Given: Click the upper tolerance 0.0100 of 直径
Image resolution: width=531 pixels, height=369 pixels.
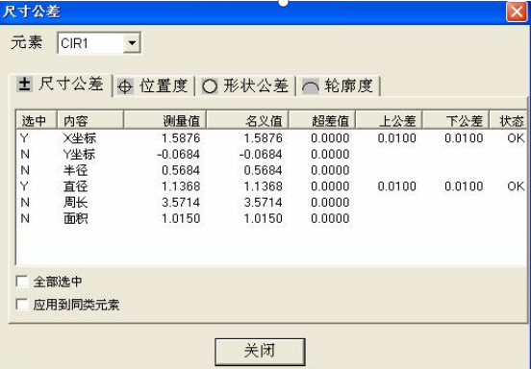Looking at the screenshot, I should point(397,186).
